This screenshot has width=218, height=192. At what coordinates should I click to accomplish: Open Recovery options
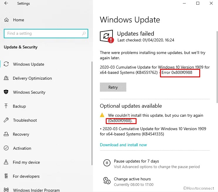click(x=21, y=134)
